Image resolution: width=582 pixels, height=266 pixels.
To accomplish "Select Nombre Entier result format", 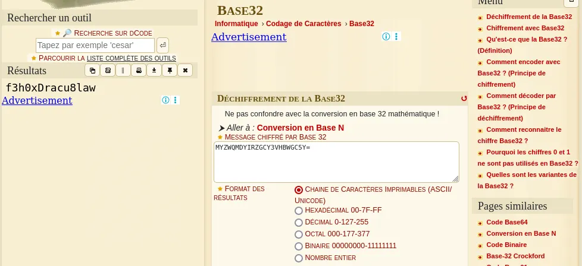I will click(x=298, y=258).
